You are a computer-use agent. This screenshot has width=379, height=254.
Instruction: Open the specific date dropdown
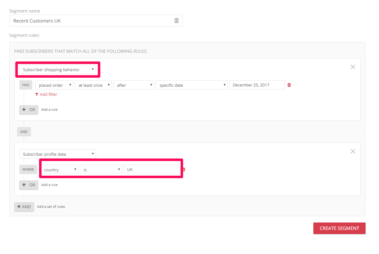192,85
